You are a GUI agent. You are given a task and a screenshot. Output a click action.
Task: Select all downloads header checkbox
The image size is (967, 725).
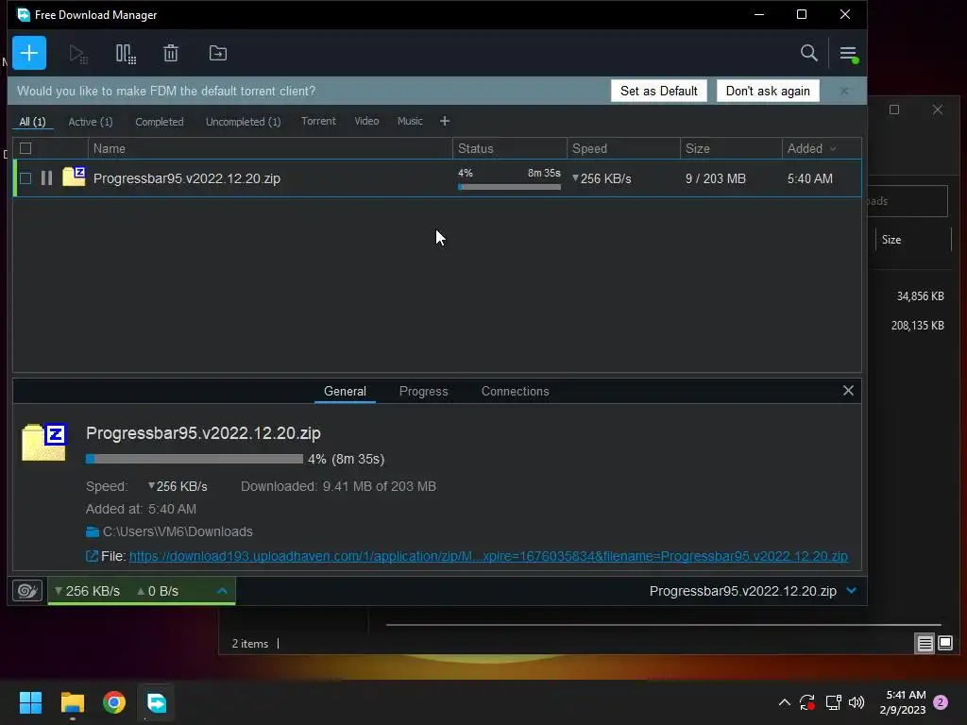[25, 148]
